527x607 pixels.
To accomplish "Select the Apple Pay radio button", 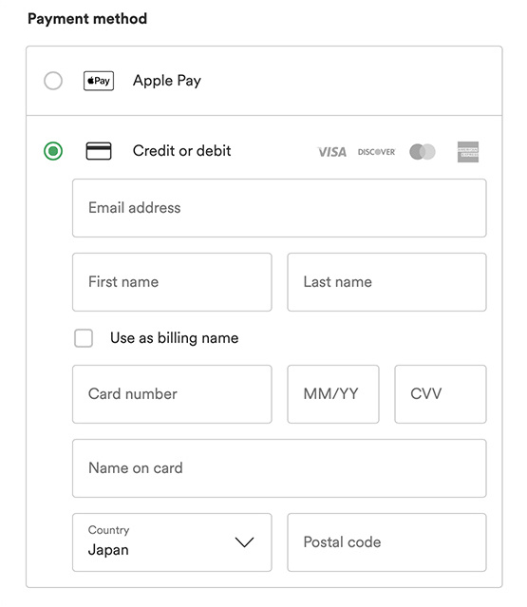I will point(53,81).
